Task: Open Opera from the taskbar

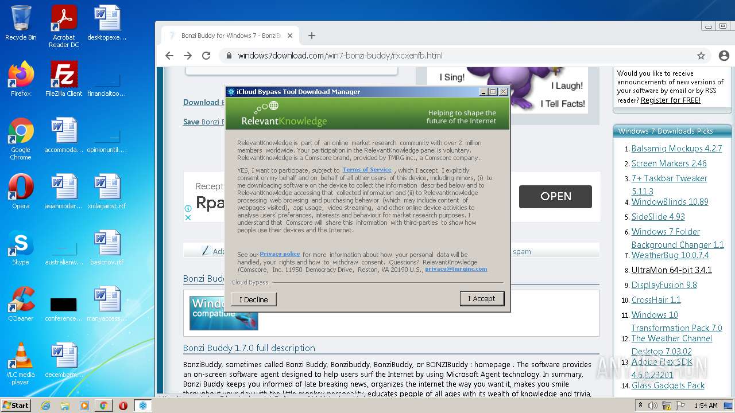Action: pyautogui.click(x=123, y=406)
